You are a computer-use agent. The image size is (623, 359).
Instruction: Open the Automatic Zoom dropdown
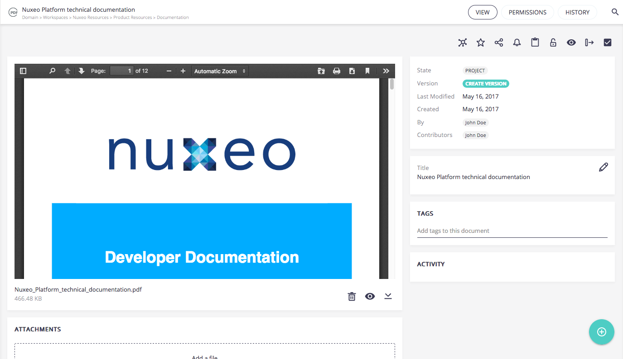[220, 71]
